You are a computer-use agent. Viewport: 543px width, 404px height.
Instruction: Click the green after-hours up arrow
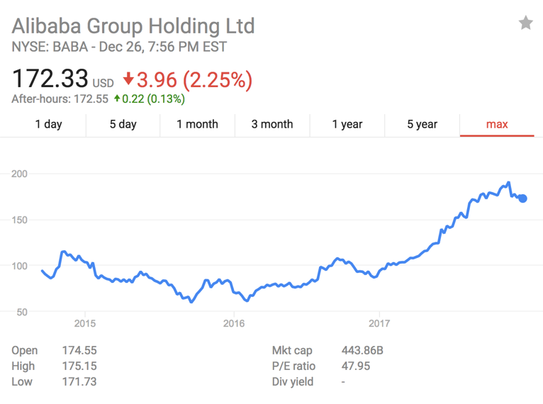point(116,99)
